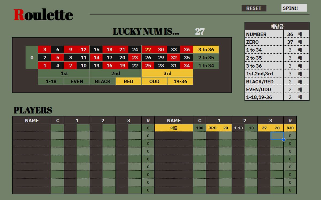Select red number 1 on the board

coord(45,65)
